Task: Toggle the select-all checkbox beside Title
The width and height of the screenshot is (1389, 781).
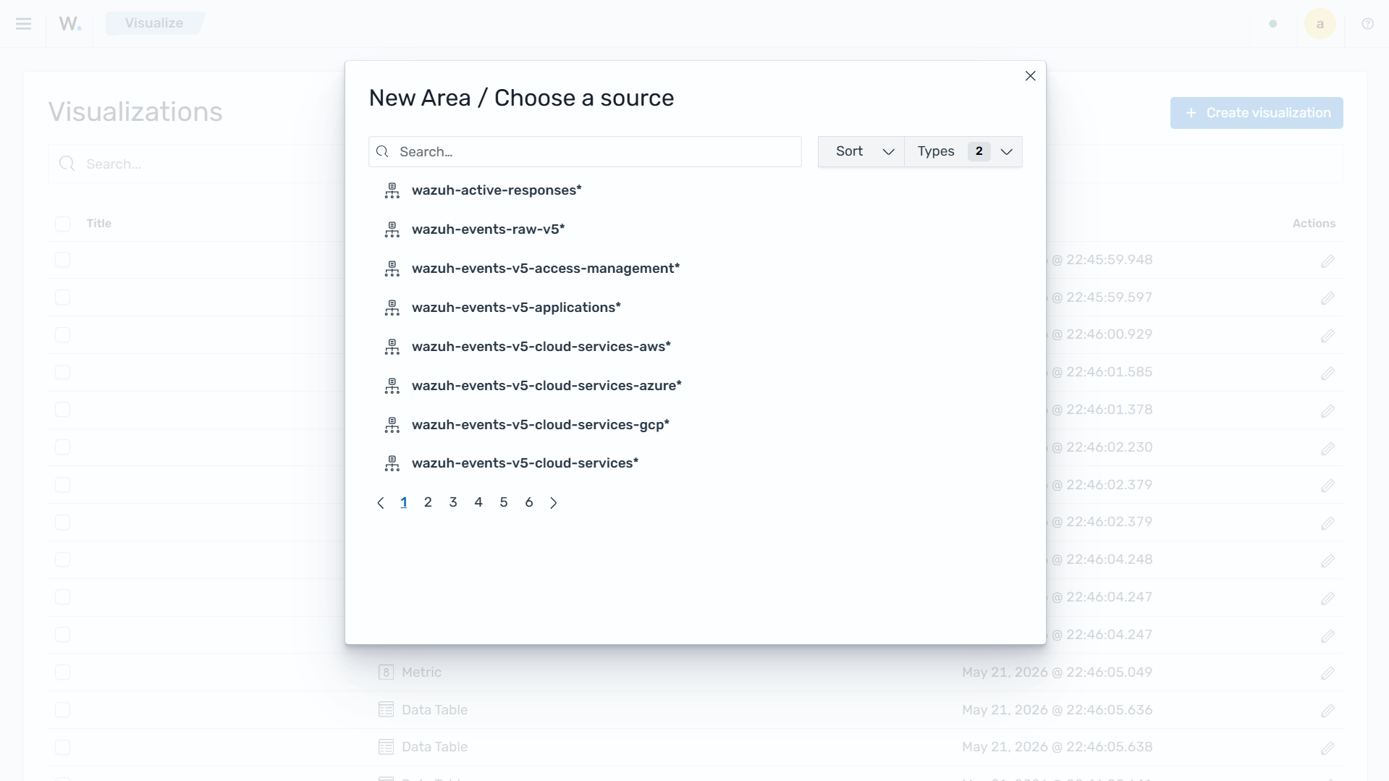Action: 63,224
